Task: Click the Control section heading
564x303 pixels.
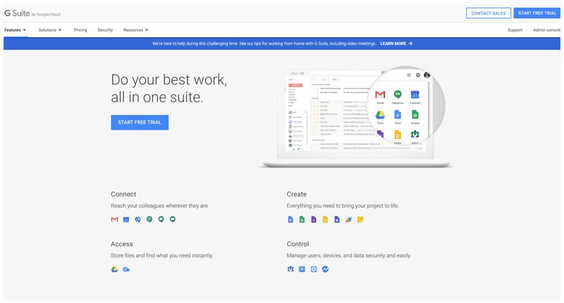Action: click(x=298, y=244)
